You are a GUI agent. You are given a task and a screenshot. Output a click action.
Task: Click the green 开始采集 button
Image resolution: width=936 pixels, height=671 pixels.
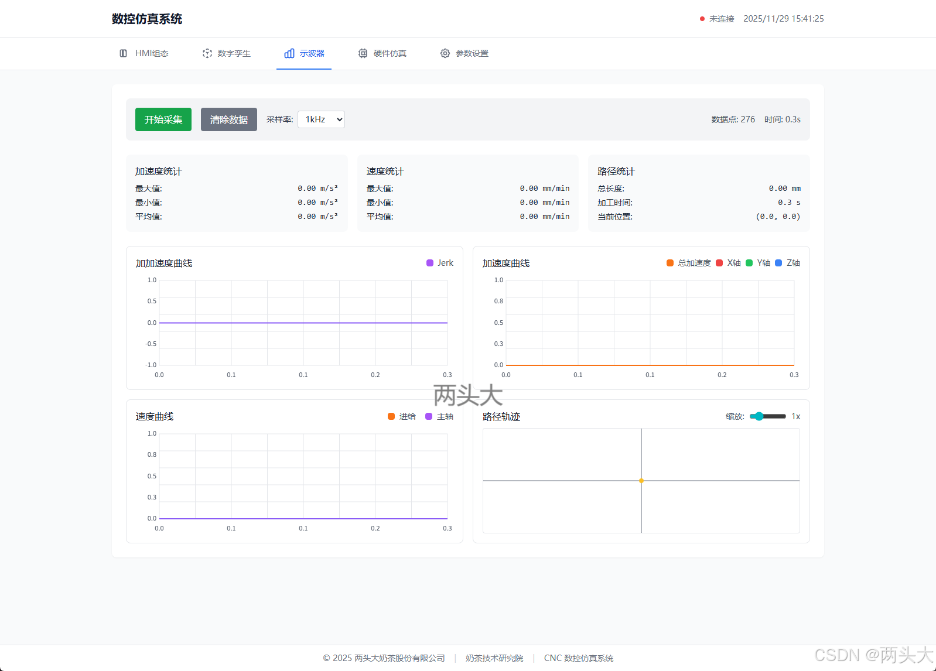coord(163,119)
